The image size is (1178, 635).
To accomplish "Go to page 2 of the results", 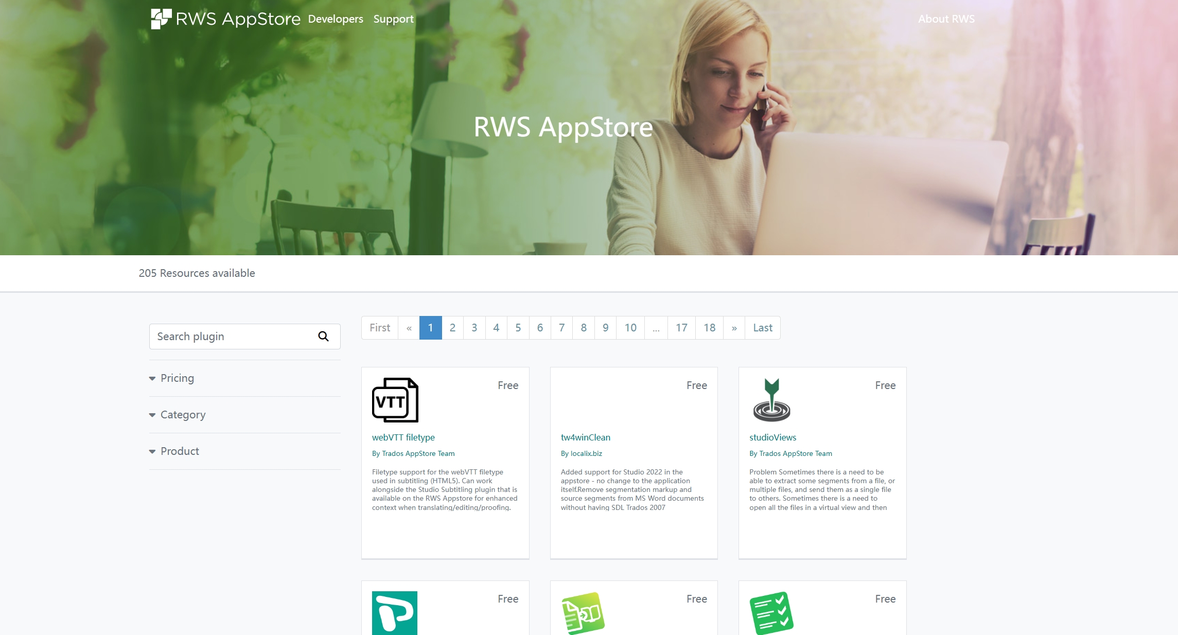I will 452,327.
